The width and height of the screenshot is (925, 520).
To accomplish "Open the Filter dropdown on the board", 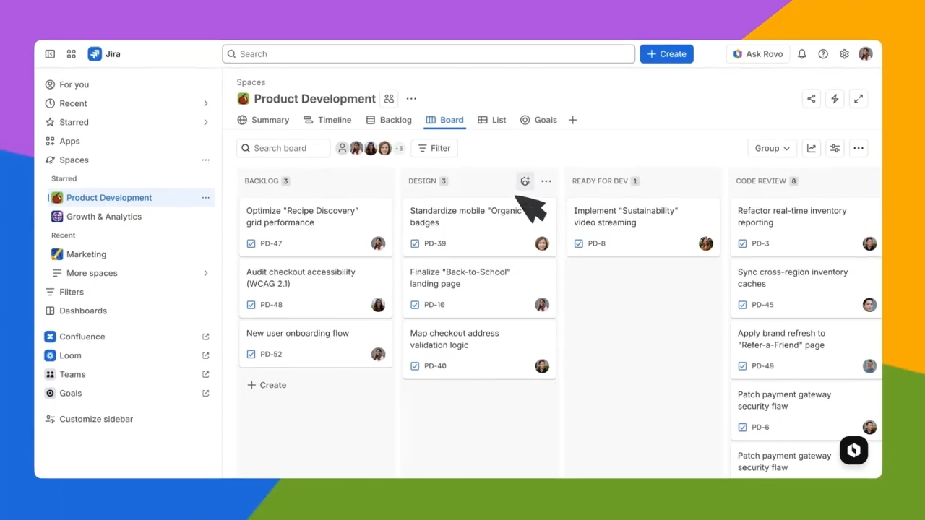I will (434, 148).
